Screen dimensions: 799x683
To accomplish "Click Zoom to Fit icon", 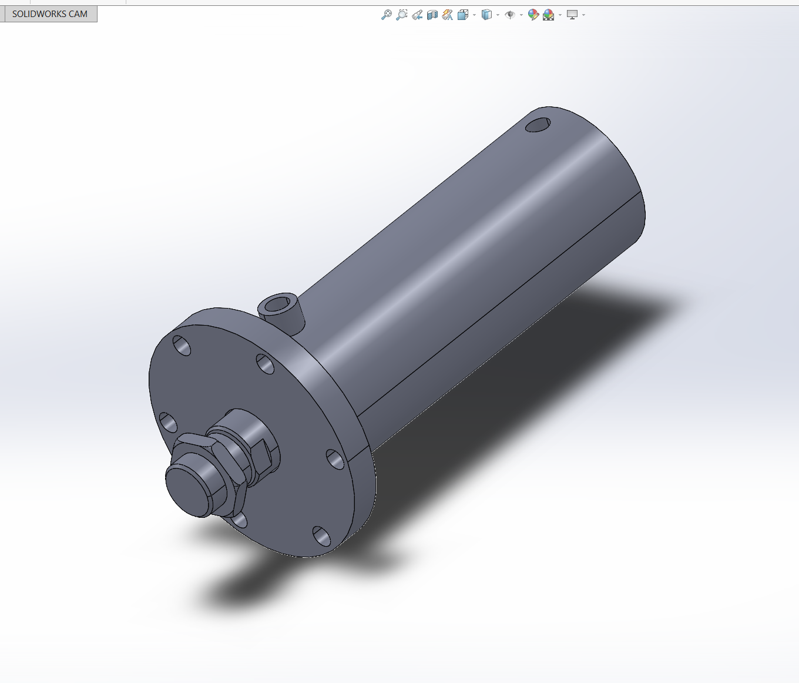I will coord(387,15).
